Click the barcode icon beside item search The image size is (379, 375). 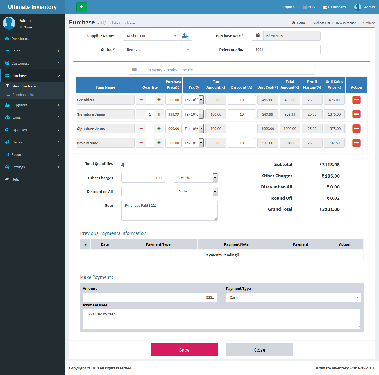click(134, 70)
